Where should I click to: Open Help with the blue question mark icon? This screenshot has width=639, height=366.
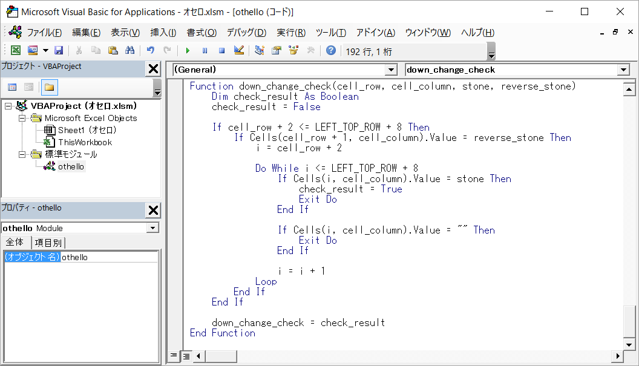point(330,51)
